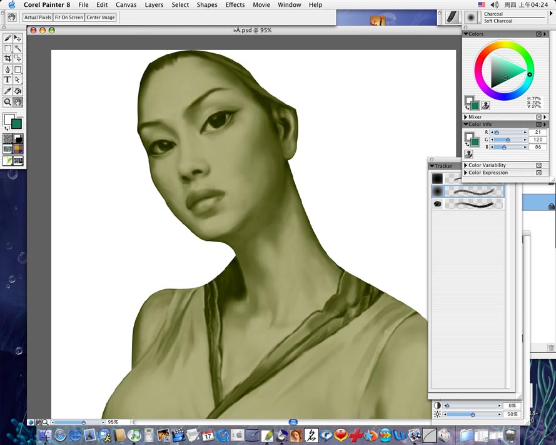Click the Clone Color stamp in Colors panel
The image size is (556, 445).
point(485,105)
